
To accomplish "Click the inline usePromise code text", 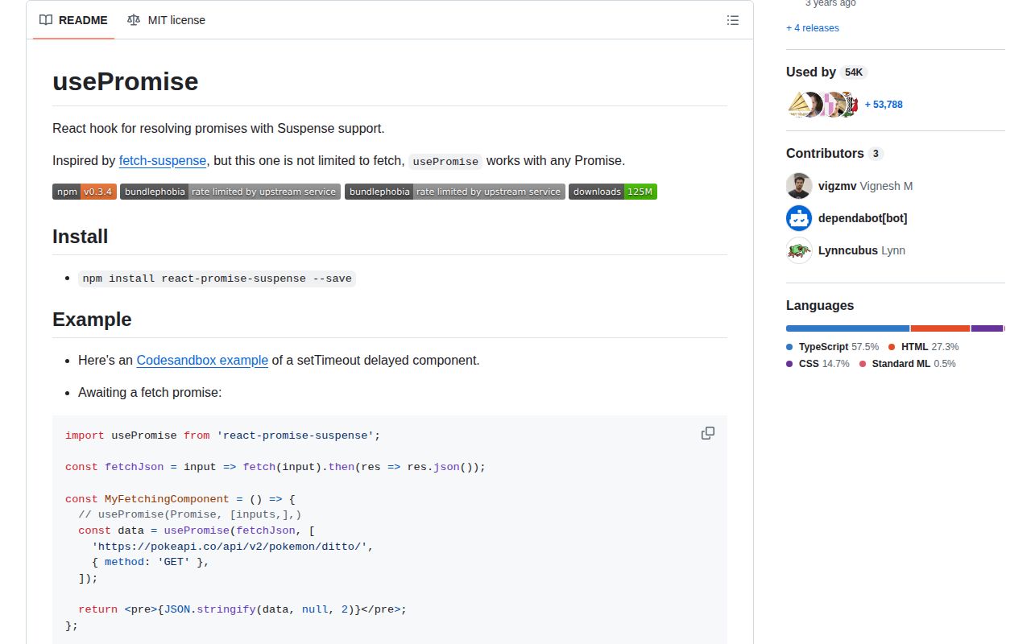I will click(445, 161).
